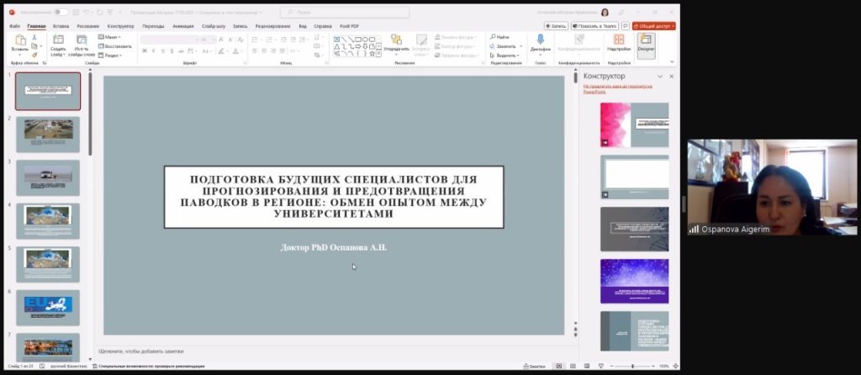Open the Вставка ribbon tab

pos(61,26)
